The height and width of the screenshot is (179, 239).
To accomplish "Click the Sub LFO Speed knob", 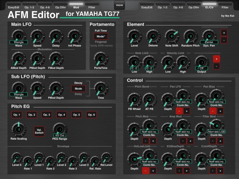I will click(37, 89).
